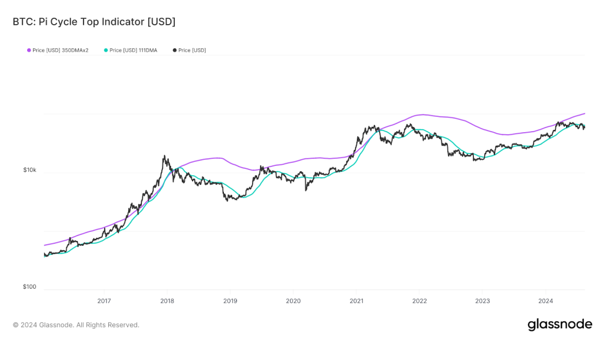
Task: Click the Glassnode copyright notice text
Action: pyautogui.click(x=76, y=325)
